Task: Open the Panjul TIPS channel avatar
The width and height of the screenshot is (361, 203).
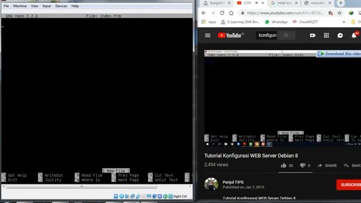Action: 211,184
